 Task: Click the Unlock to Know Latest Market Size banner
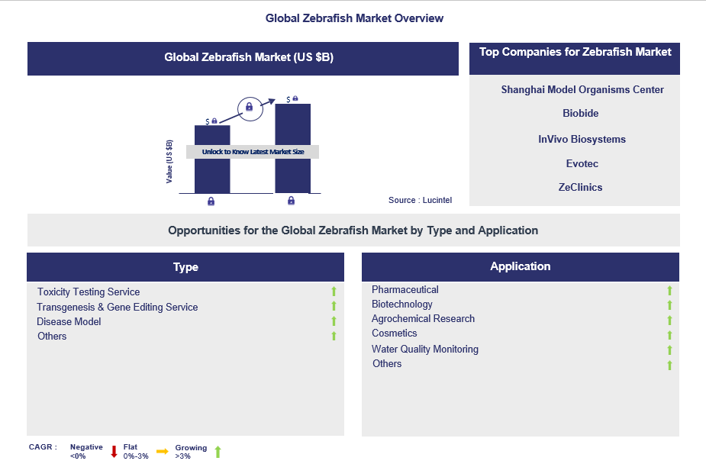coord(253,152)
